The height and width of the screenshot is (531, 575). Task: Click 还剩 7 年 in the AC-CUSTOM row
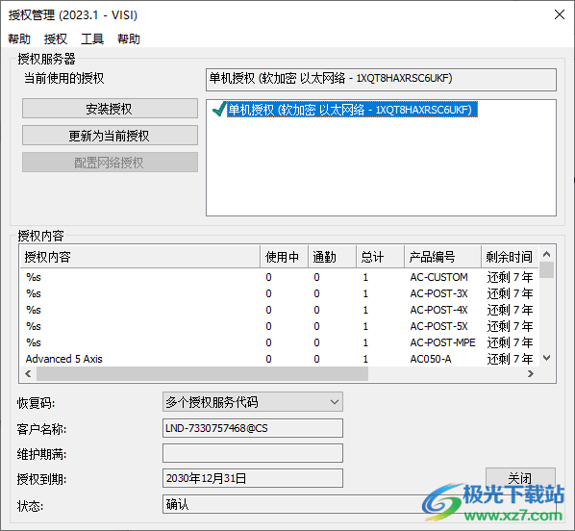(510, 277)
